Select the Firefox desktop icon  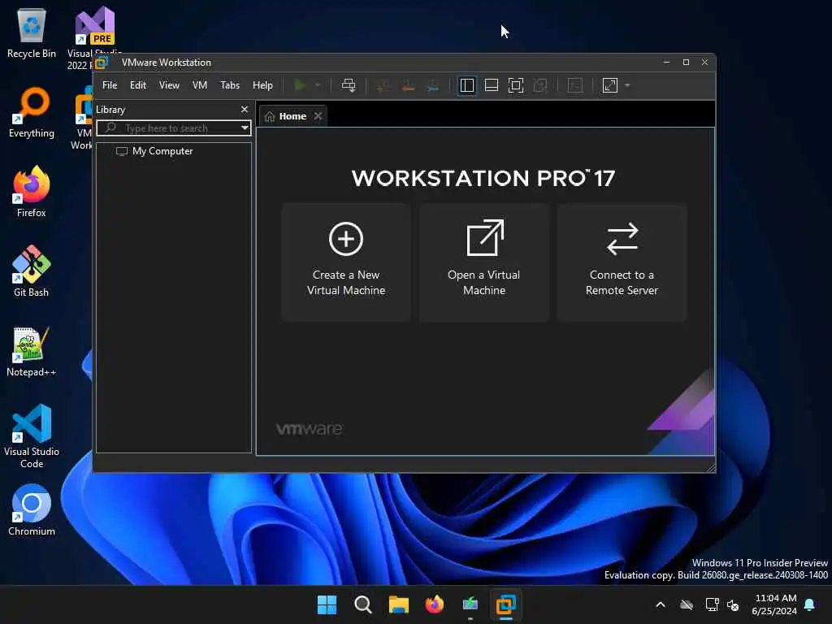coord(32,192)
